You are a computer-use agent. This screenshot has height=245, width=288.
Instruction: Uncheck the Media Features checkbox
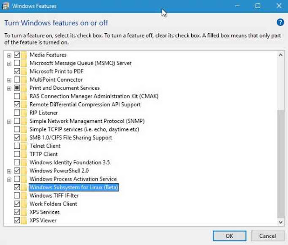(x=17, y=54)
